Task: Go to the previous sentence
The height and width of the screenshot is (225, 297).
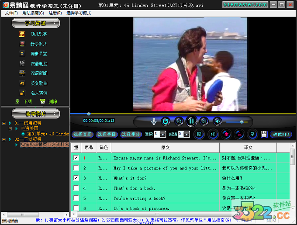Action: click(x=179, y=121)
